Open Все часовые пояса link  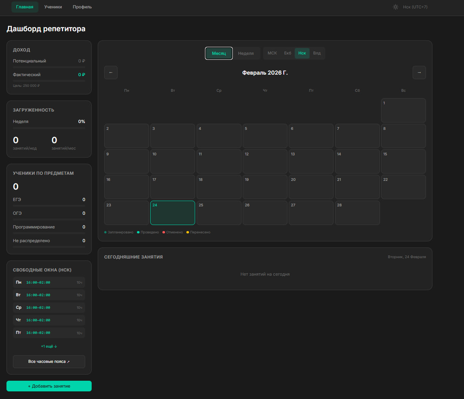(x=49, y=362)
